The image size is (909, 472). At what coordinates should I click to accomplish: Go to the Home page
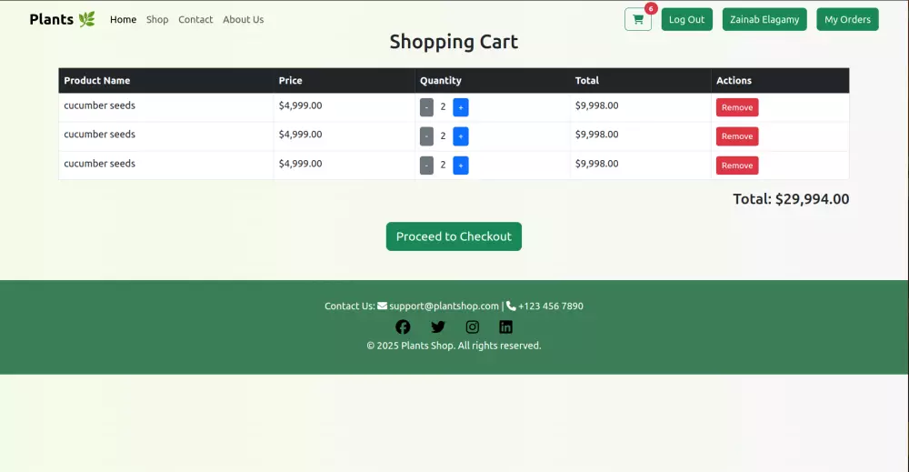point(123,19)
